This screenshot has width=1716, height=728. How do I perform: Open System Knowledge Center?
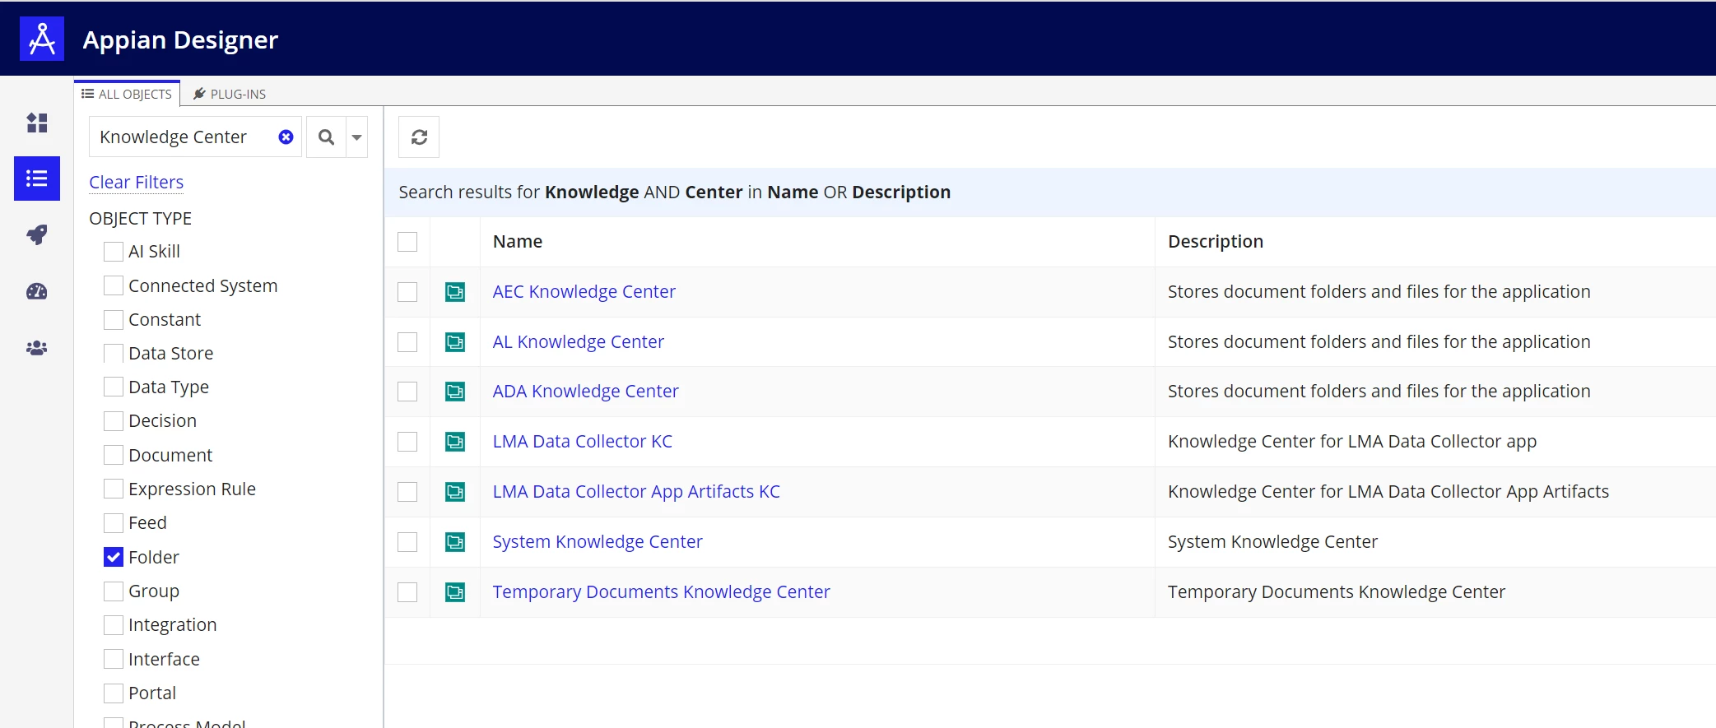[598, 542]
